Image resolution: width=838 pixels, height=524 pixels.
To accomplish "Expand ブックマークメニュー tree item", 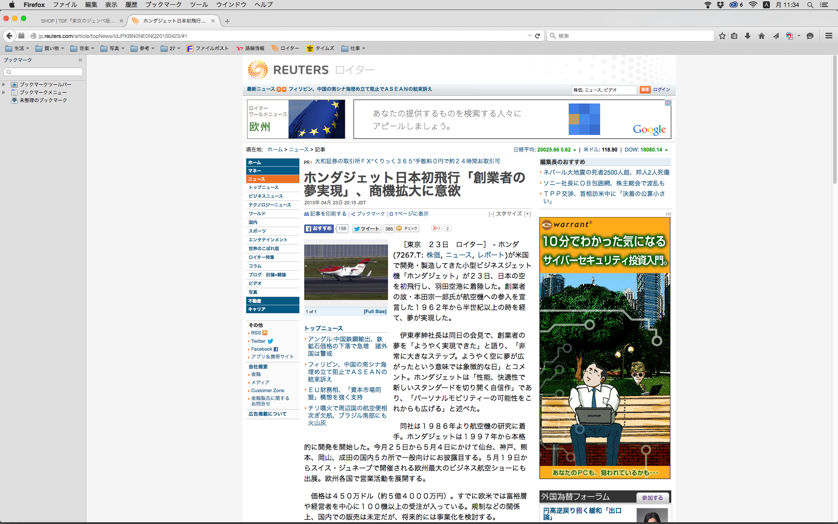I will coord(4,92).
